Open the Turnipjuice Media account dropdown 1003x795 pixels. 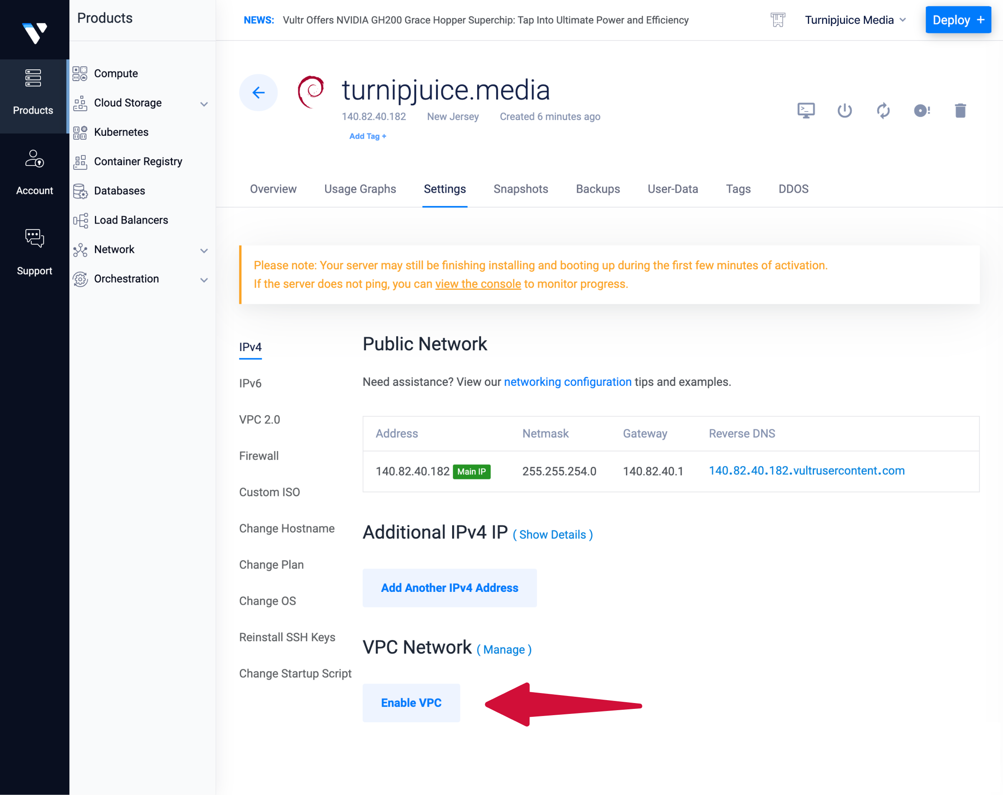855,20
